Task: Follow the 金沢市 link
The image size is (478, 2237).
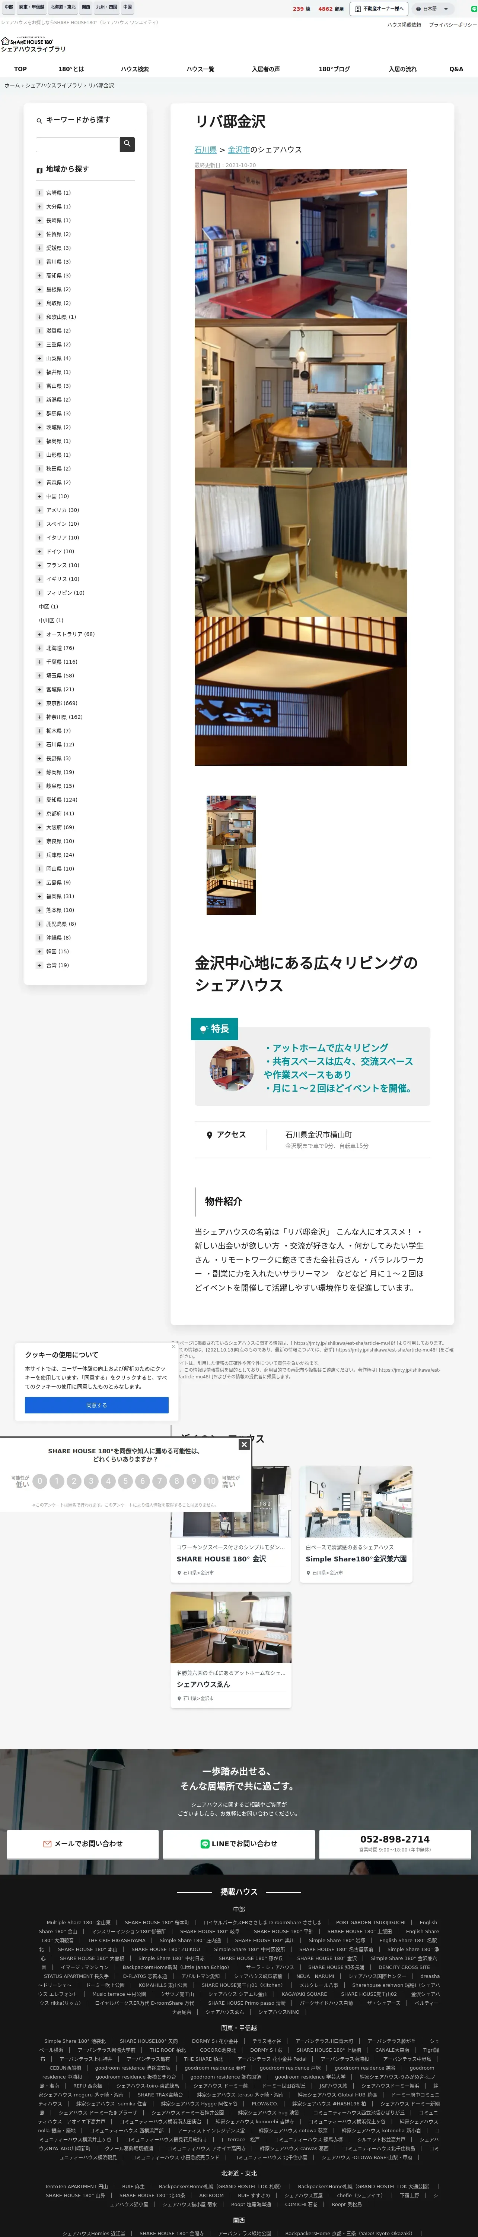Action: pyautogui.click(x=239, y=150)
